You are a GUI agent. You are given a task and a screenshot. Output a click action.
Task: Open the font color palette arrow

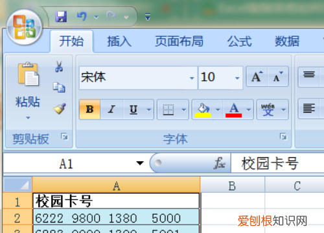[x=249, y=109]
